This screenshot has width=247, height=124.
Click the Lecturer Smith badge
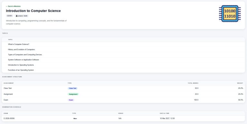point(22,16)
